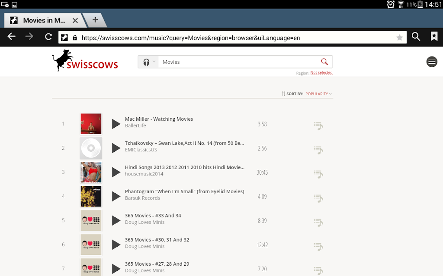Play 365 Movies #30, 31 And 32
The image size is (443, 276).
pos(116,245)
